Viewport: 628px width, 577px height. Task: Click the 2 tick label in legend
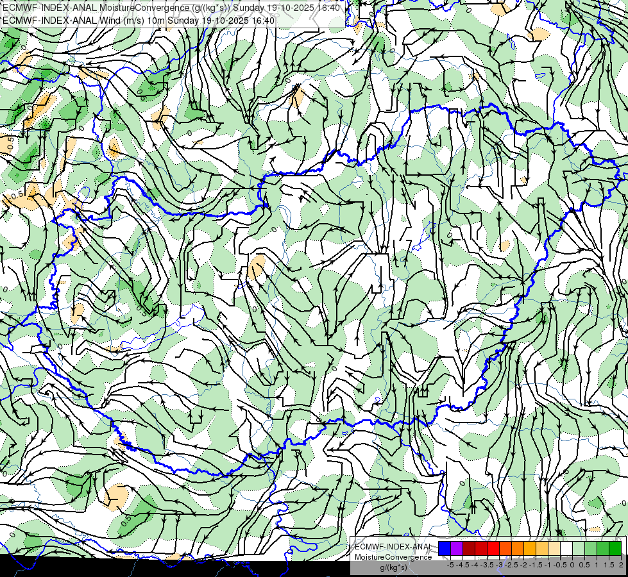621,565
